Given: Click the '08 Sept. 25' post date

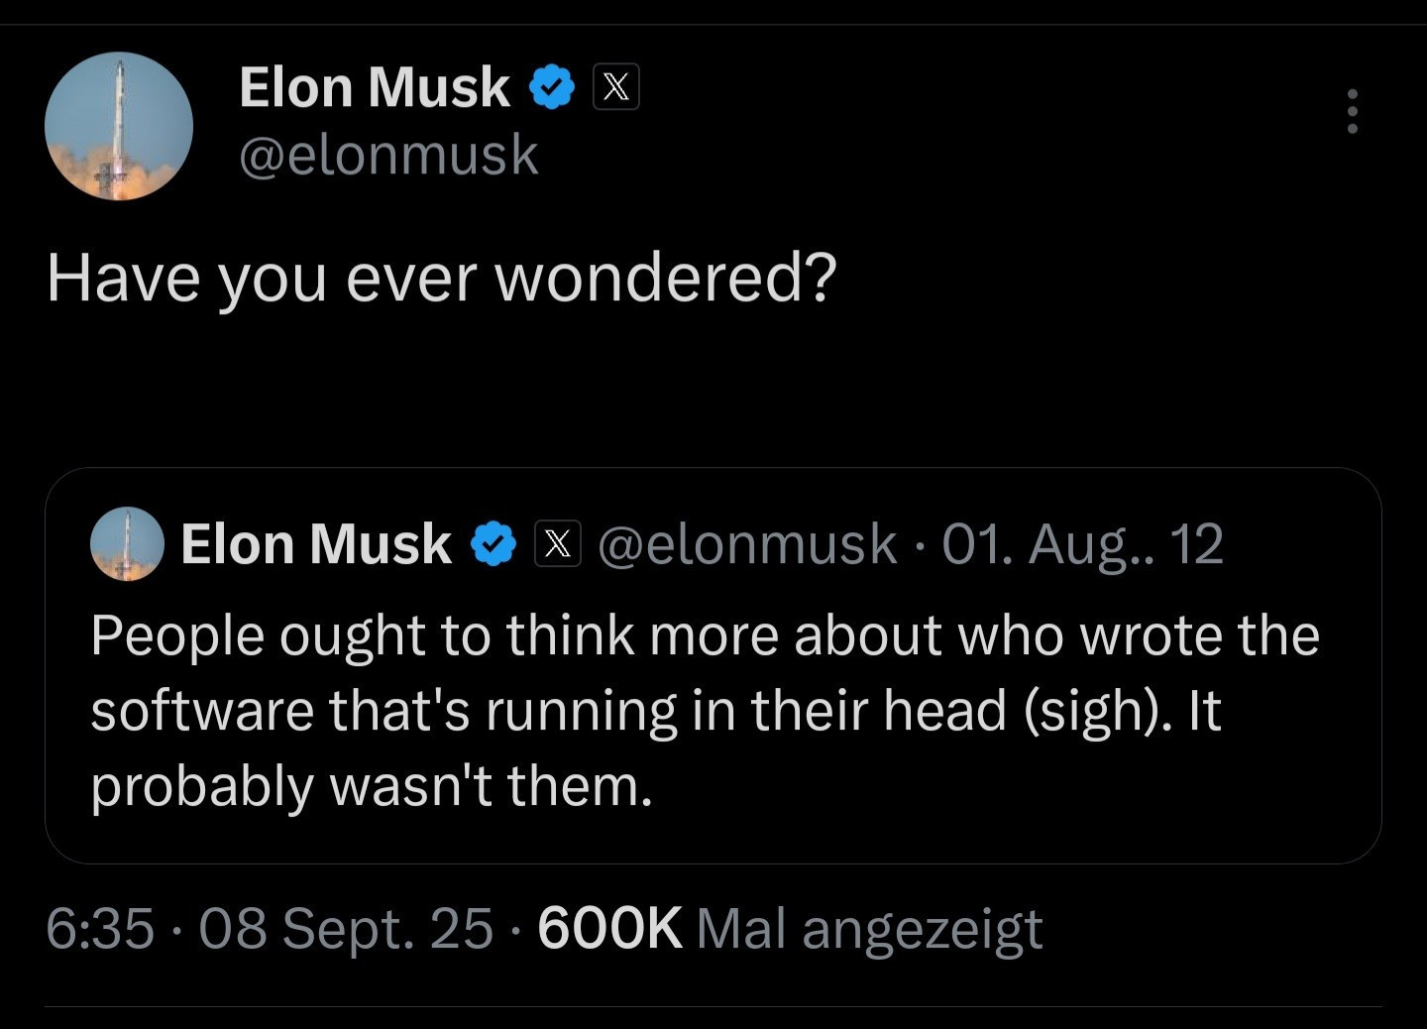Looking at the screenshot, I should coord(346,928).
